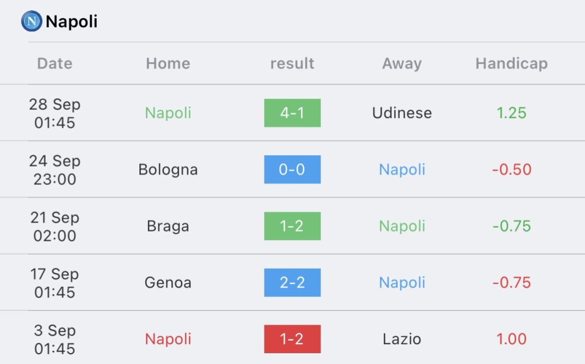Viewport: 585px width, 364px height.
Task: Select the Lazio team name
Action: point(402,339)
